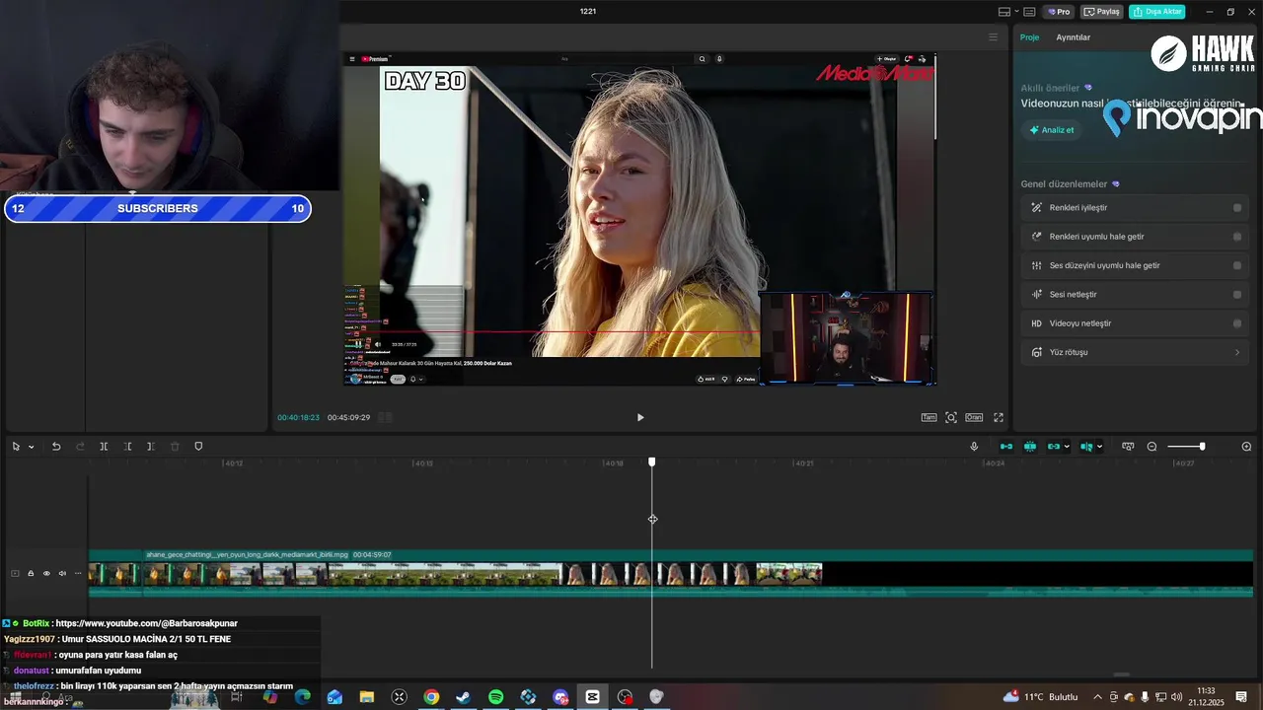Add a shield marker on timeline
1263x710 pixels.
198,447
